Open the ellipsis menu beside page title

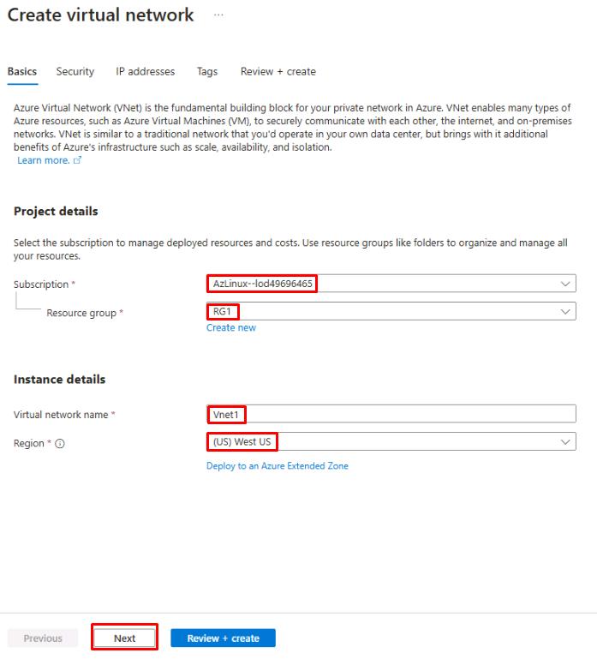218,15
